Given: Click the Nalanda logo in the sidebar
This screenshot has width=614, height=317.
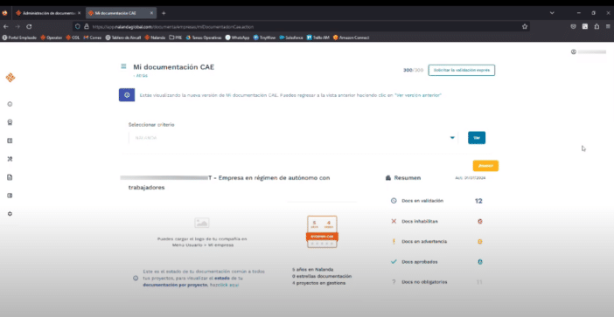Looking at the screenshot, I should (x=10, y=78).
